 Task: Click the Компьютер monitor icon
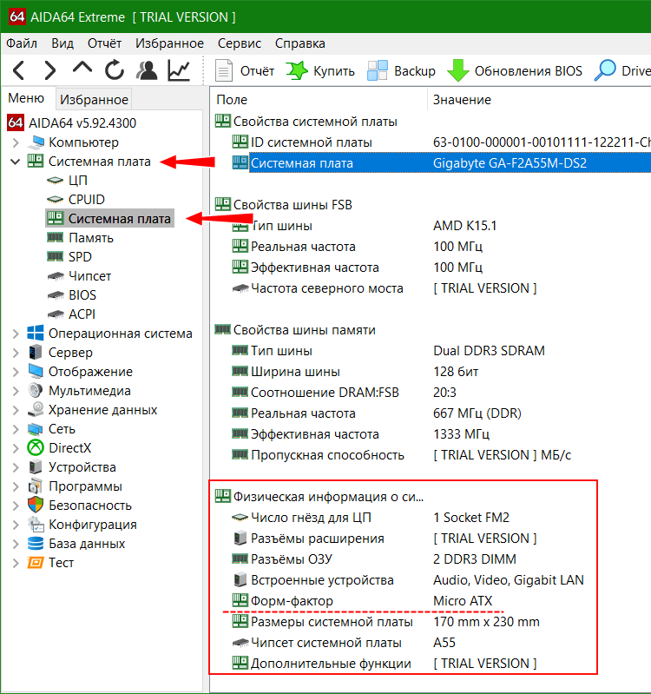36,142
